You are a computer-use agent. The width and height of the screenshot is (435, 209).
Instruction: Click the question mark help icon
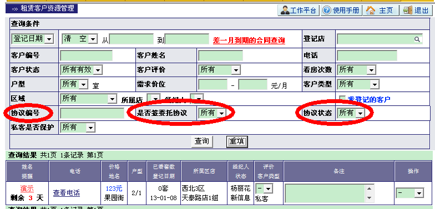pyautogui.click(x=327, y=10)
